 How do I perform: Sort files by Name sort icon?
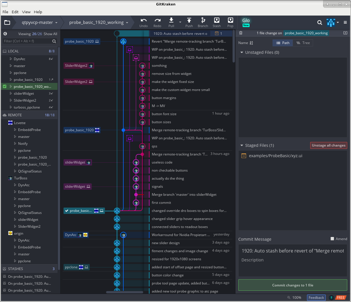(x=251, y=43)
